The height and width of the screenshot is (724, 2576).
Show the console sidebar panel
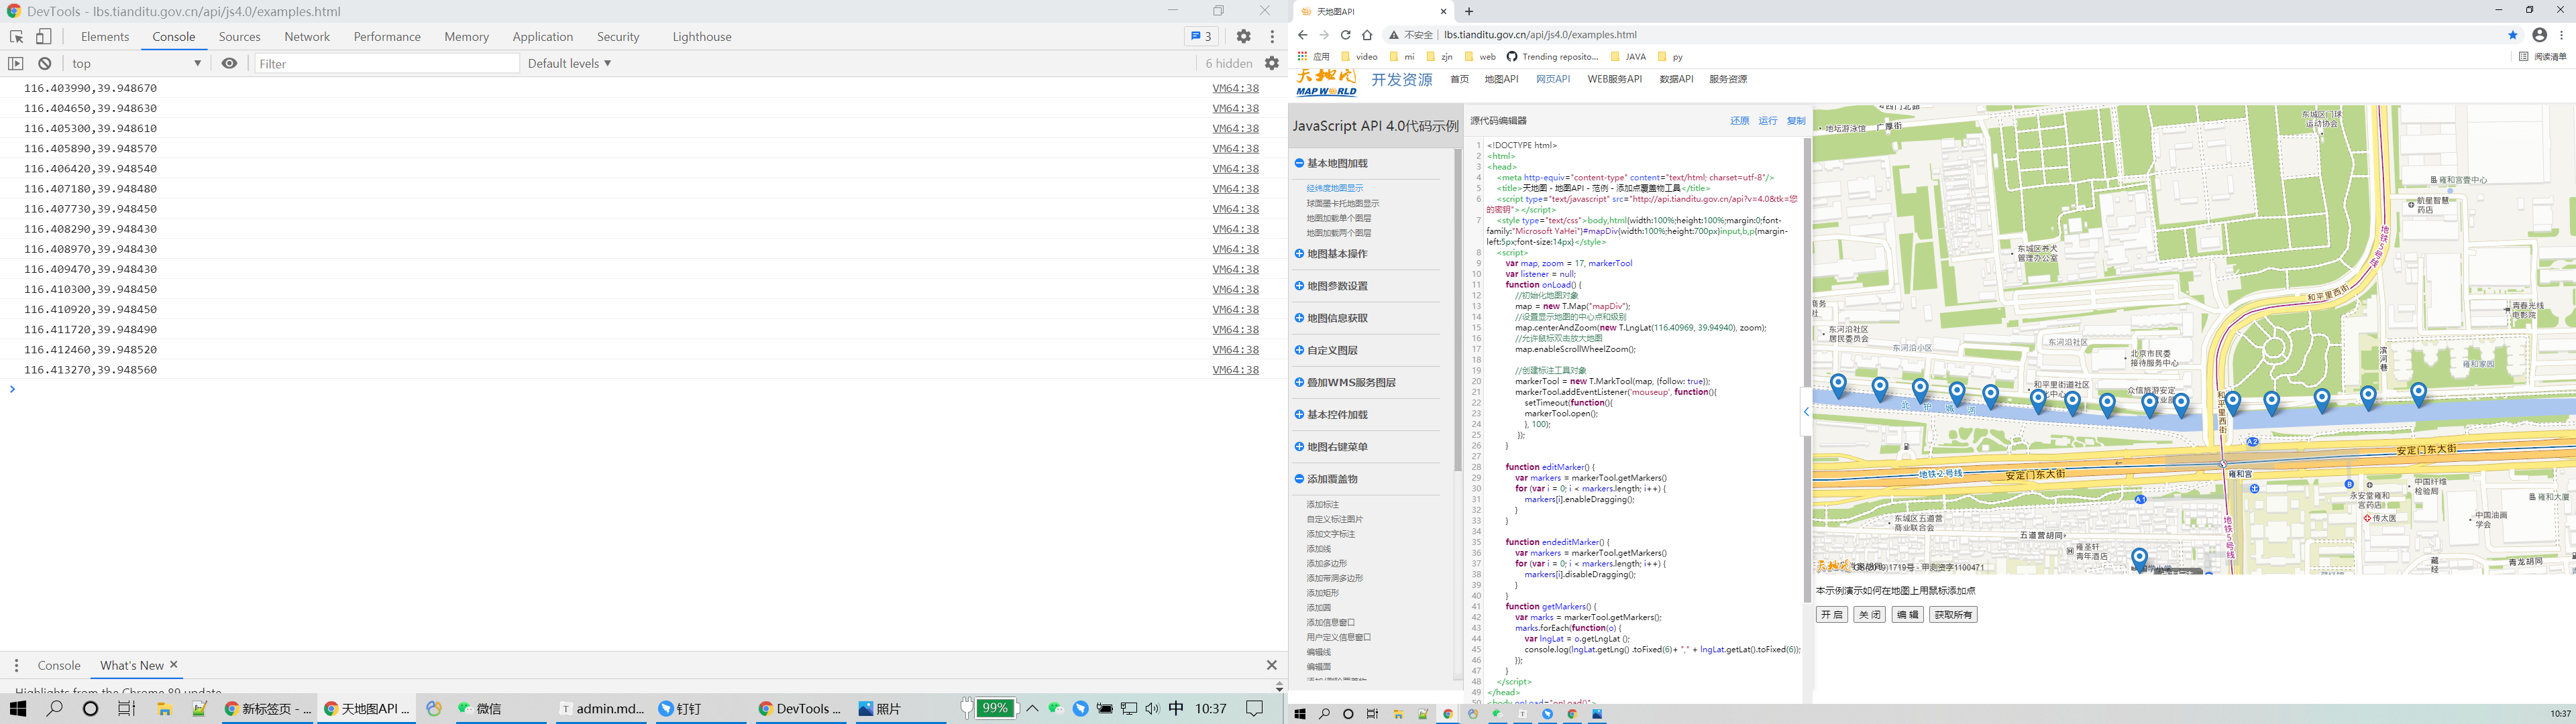(x=16, y=64)
